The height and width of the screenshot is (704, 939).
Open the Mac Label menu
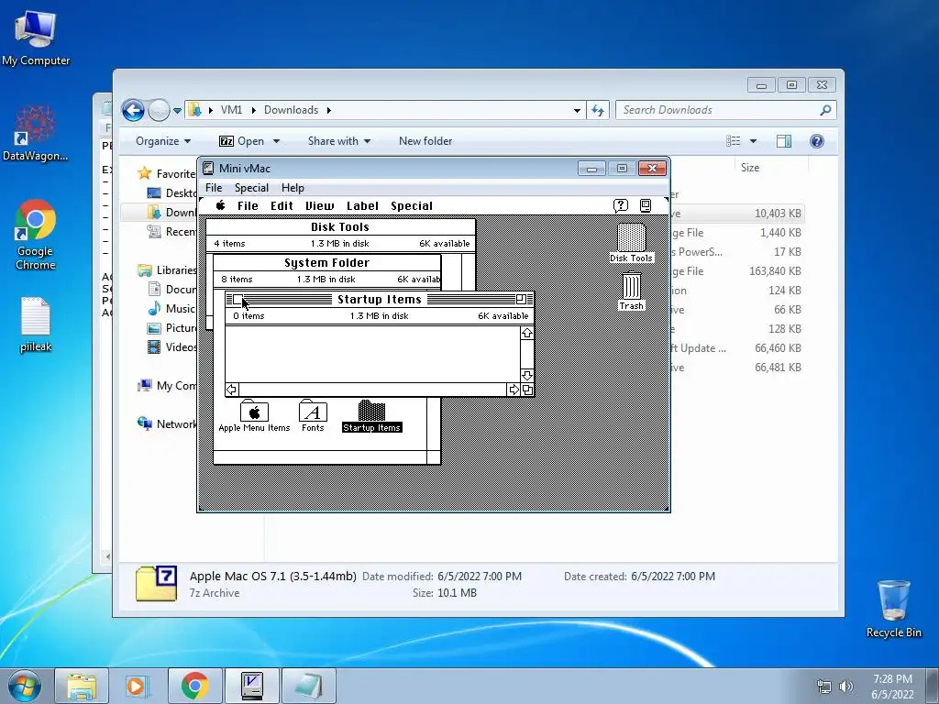pos(362,206)
